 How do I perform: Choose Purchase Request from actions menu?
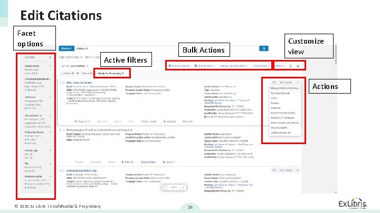tap(280, 93)
